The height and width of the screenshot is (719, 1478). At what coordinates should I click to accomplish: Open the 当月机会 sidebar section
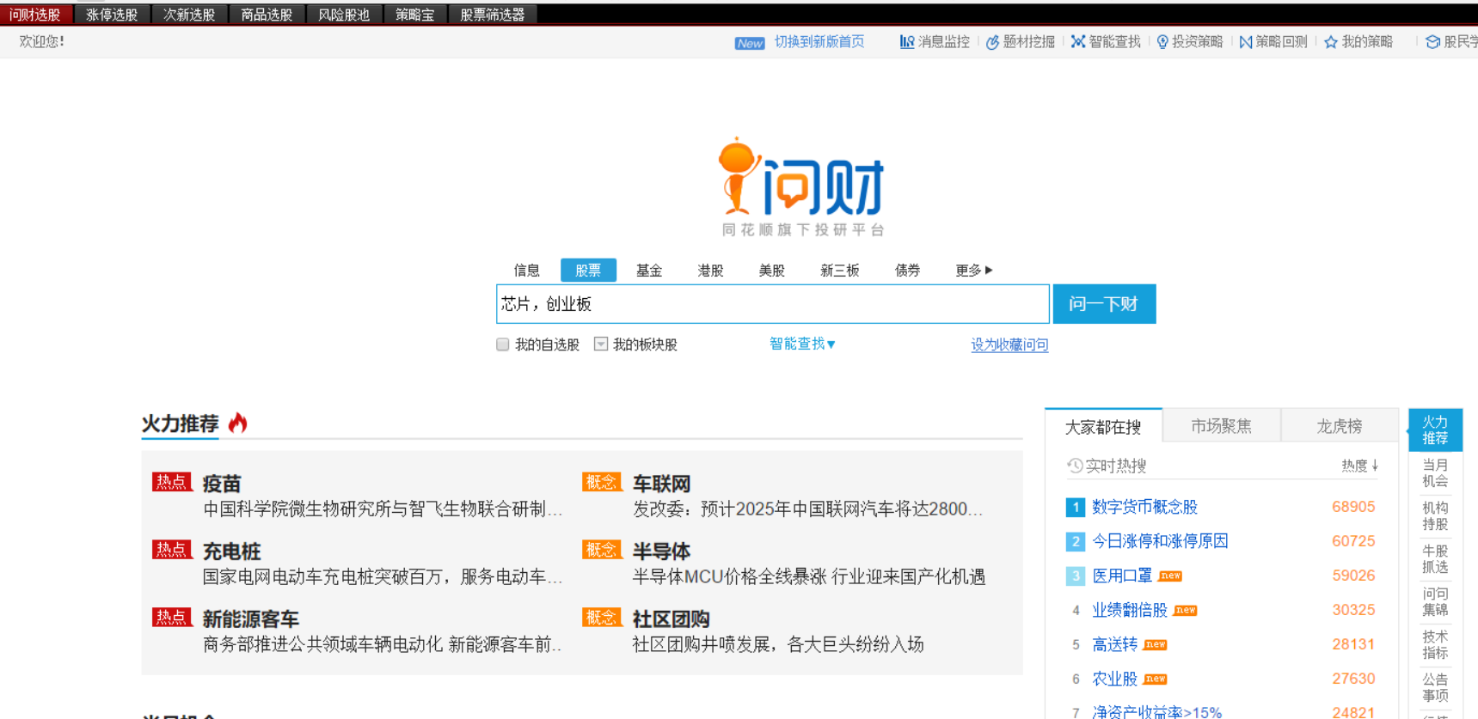click(x=1434, y=473)
